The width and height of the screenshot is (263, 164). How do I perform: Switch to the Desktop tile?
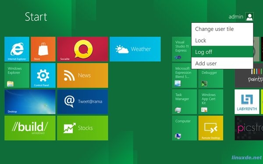pos(30,102)
